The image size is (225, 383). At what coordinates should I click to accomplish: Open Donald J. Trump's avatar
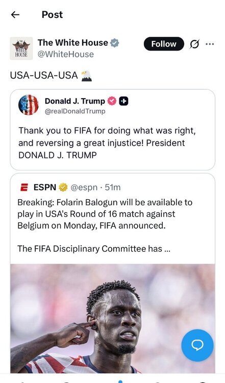tap(29, 105)
